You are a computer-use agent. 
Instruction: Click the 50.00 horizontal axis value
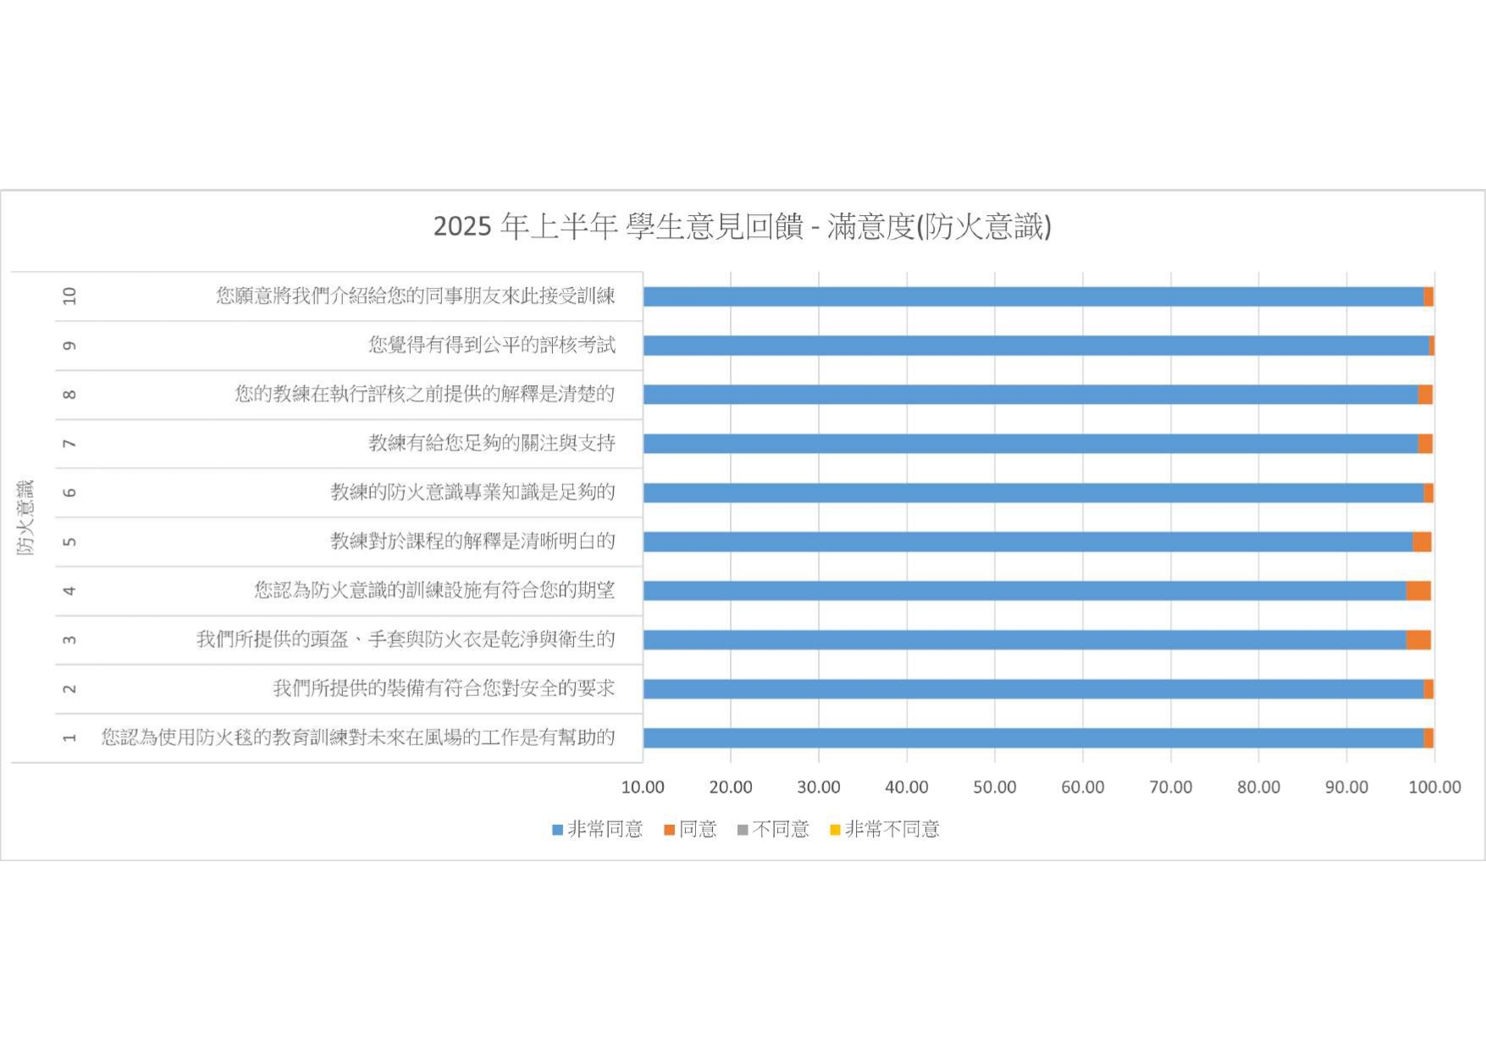point(994,787)
